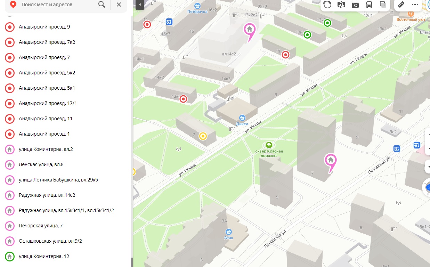Show photos on the map
Viewport: 430px width, 267px height.
(355, 5)
